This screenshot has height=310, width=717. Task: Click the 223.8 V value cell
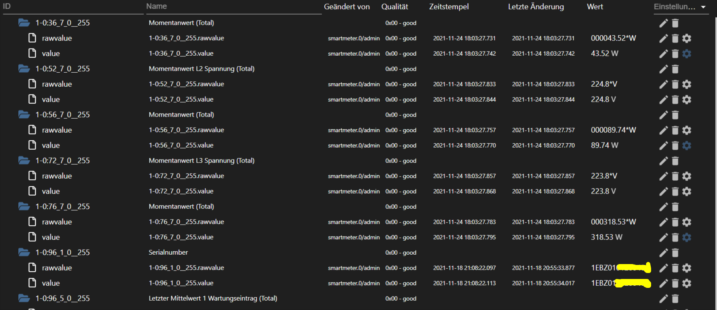603,191
